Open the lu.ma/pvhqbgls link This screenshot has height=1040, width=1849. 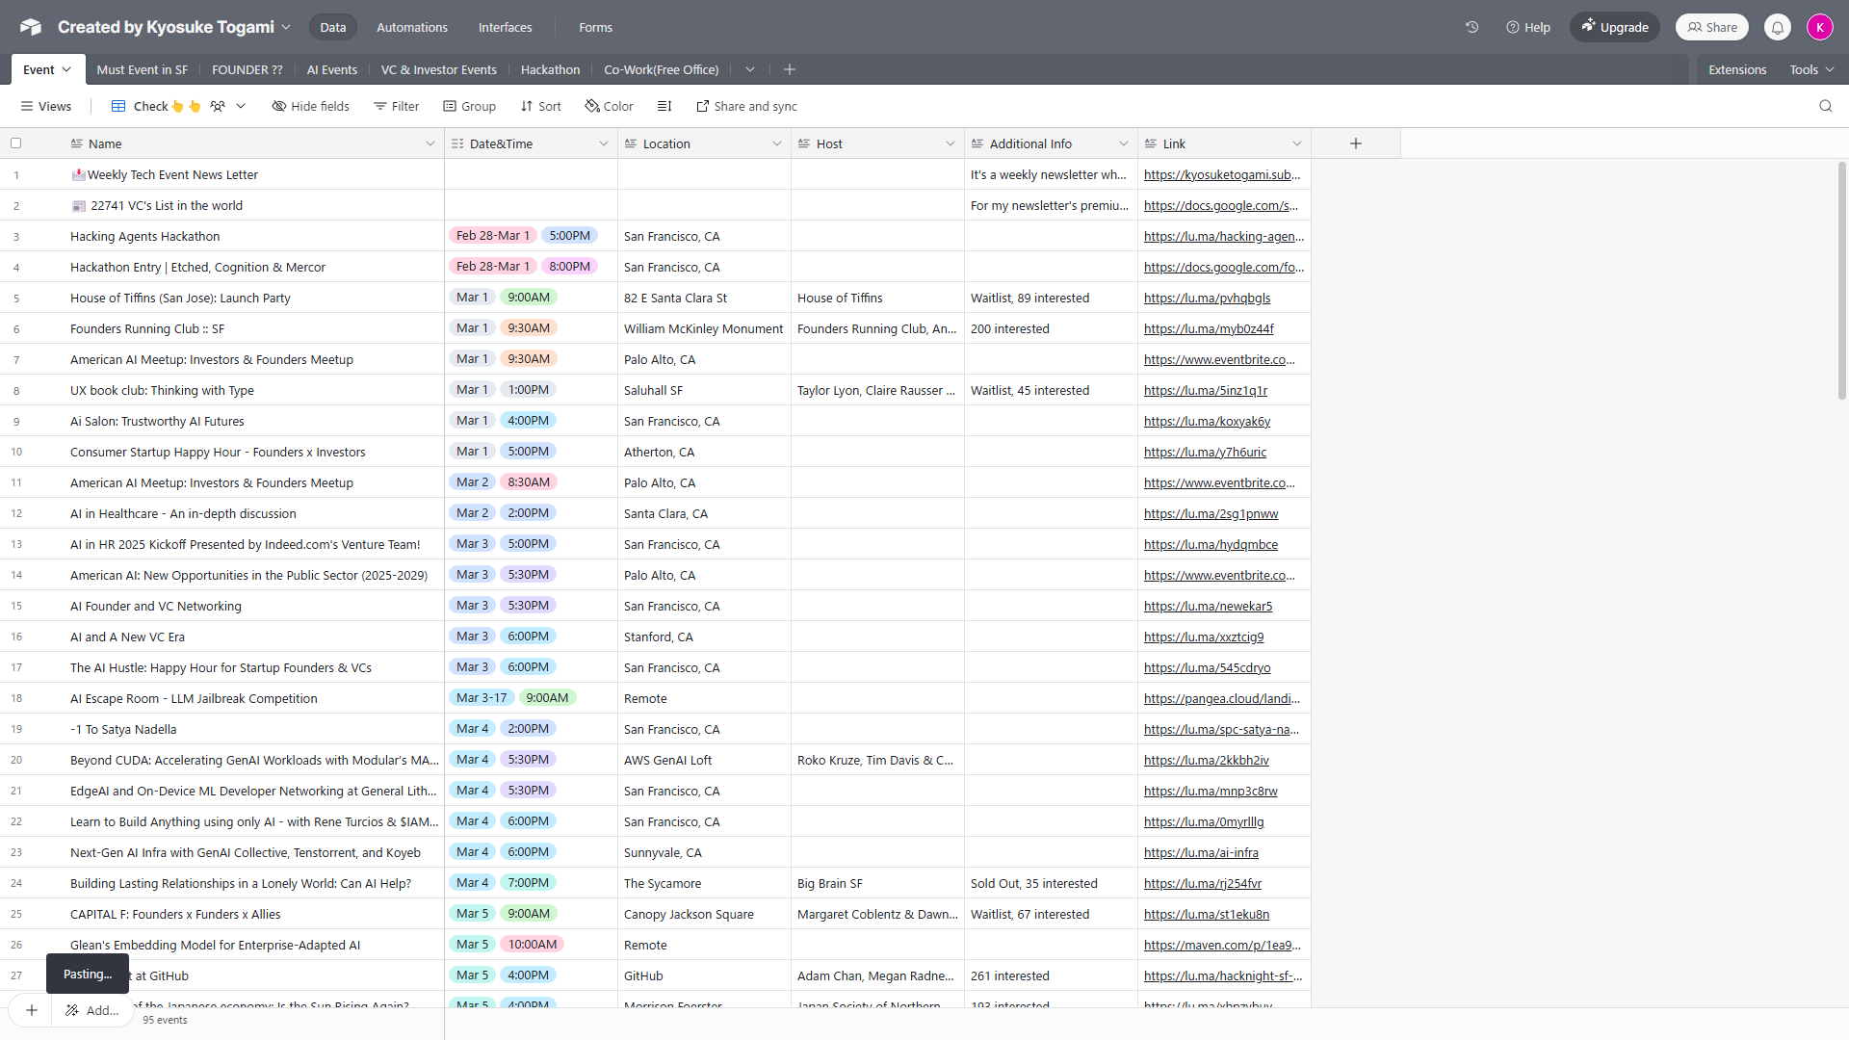coord(1207,298)
